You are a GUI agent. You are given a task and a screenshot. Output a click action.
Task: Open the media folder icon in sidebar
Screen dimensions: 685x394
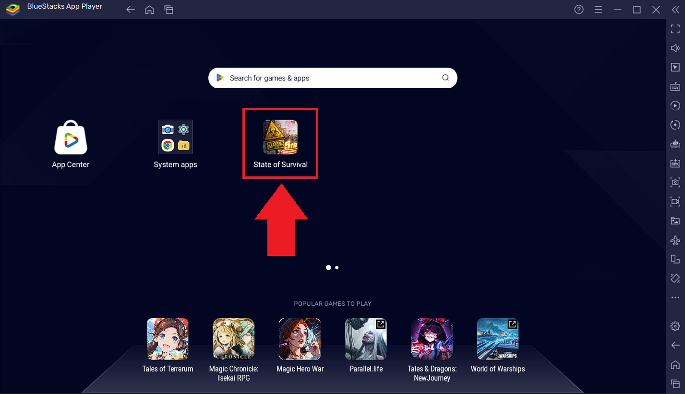(x=675, y=220)
